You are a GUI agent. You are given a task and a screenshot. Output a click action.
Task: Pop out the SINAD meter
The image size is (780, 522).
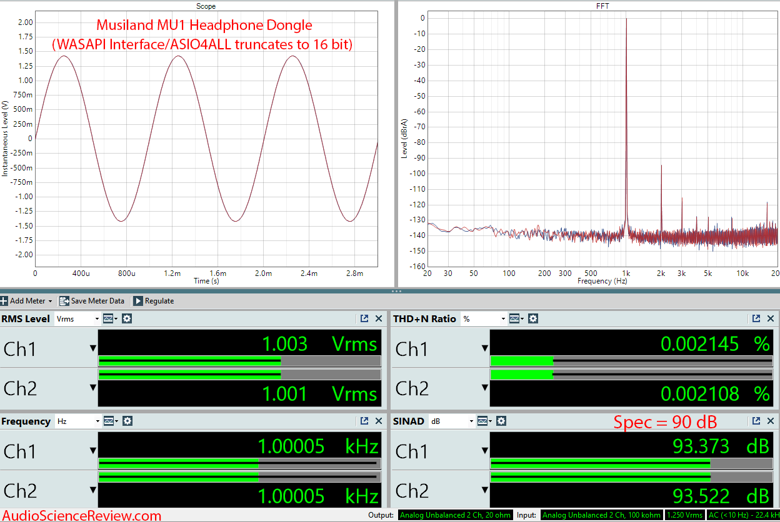[756, 421]
